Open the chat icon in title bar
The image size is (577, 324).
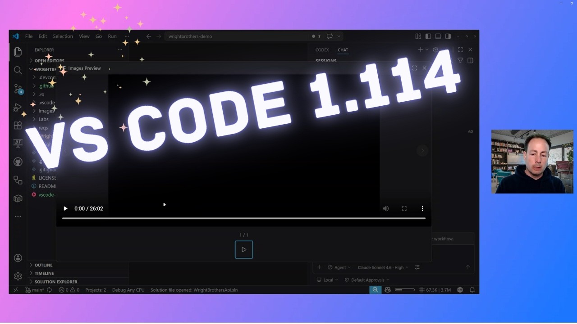point(330,36)
